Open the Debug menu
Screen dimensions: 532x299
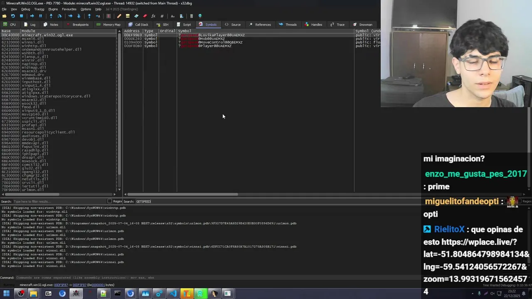click(25, 9)
